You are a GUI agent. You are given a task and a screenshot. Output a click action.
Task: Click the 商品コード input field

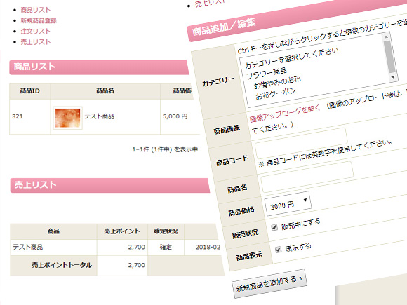[x=301, y=143]
